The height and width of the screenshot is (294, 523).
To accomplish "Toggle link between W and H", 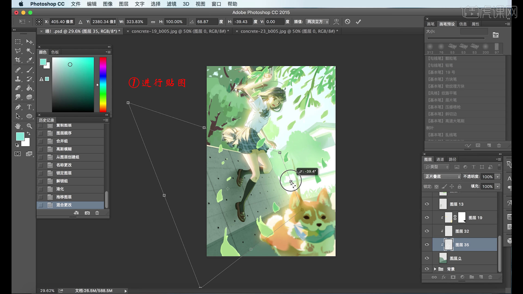I will point(153,22).
